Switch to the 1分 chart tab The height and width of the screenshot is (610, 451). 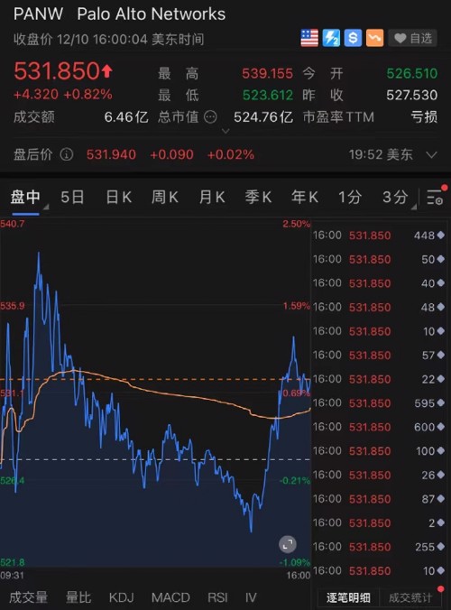pyautogui.click(x=350, y=198)
